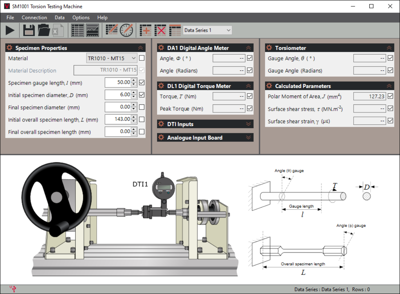Open the Options menu
The image size is (400, 294).
[81, 17]
